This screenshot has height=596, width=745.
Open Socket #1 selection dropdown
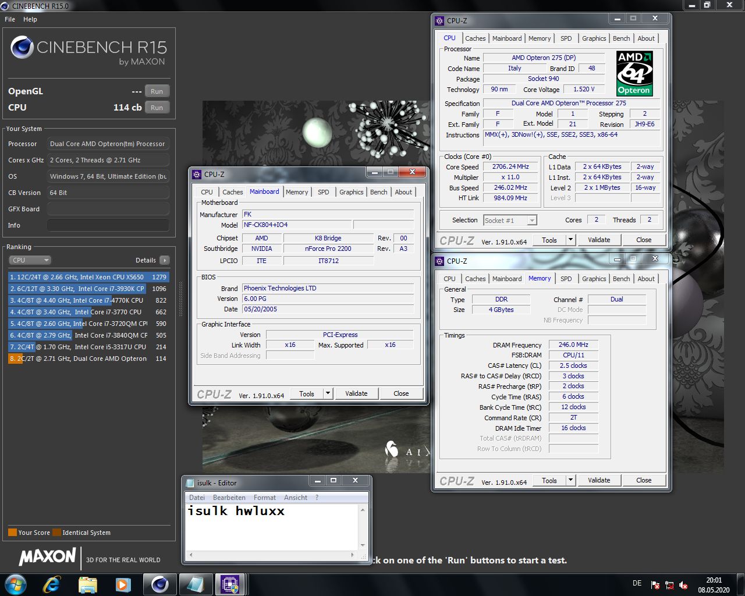(510, 220)
